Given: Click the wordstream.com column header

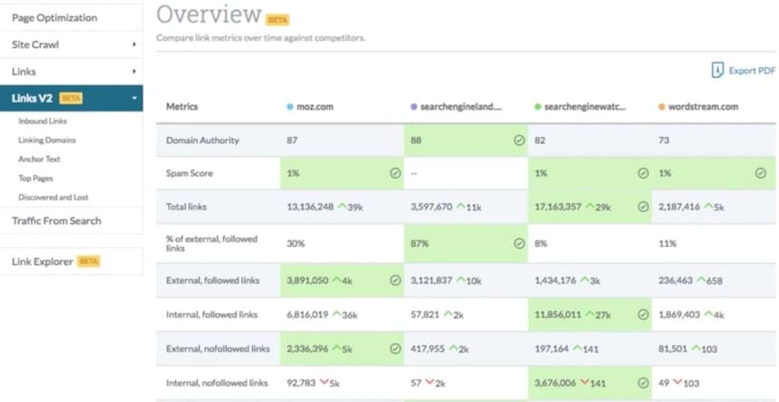Looking at the screenshot, I should (702, 107).
